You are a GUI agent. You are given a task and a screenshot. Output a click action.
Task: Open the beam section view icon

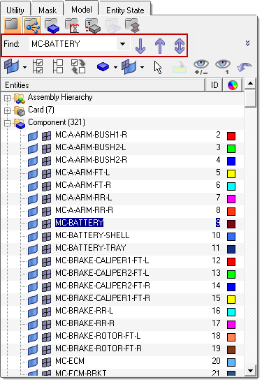pos(133,25)
